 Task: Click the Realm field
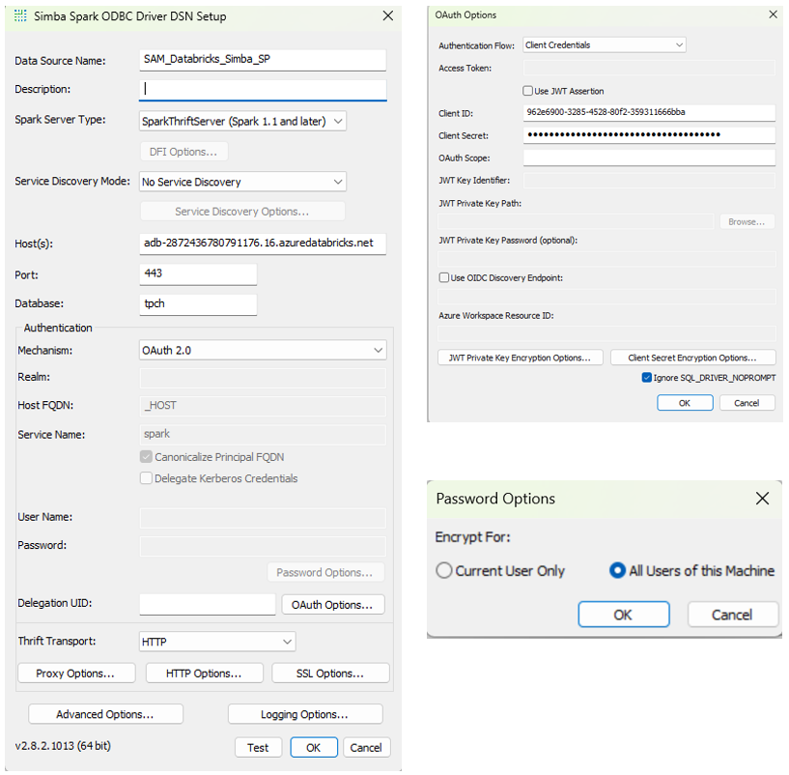coord(263,378)
